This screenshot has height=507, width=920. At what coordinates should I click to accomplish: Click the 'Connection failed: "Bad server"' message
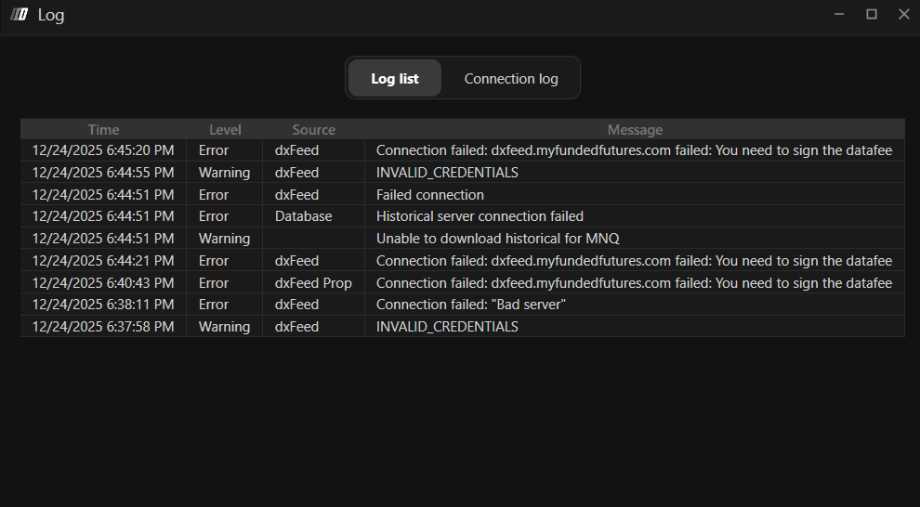coord(470,305)
